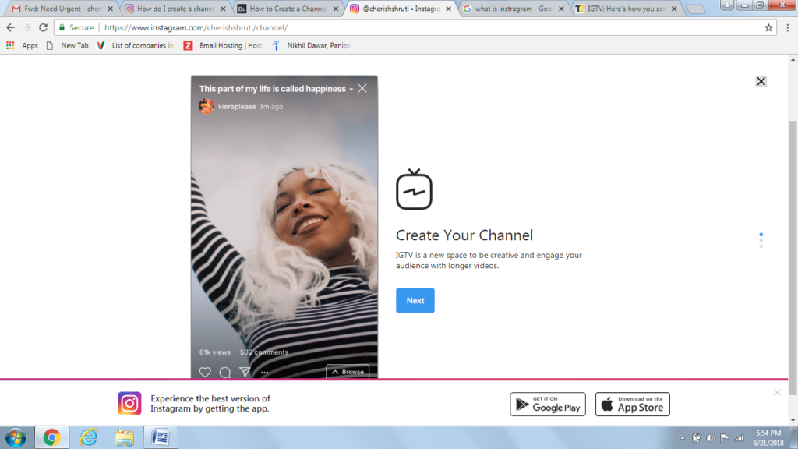798x449 pixels.
Task: Open the Download on the App Store badge
Action: click(633, 405)
